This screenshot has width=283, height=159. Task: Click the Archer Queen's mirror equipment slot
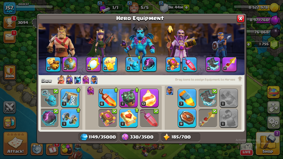(93, 64)
